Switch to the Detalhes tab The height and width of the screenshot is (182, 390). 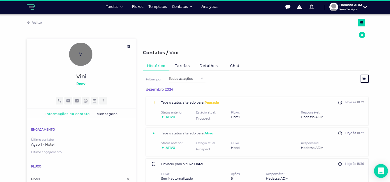pos(208,66)
